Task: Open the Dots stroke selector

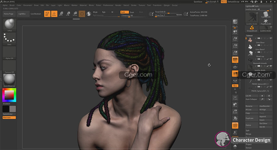Action: coord(9,39)
